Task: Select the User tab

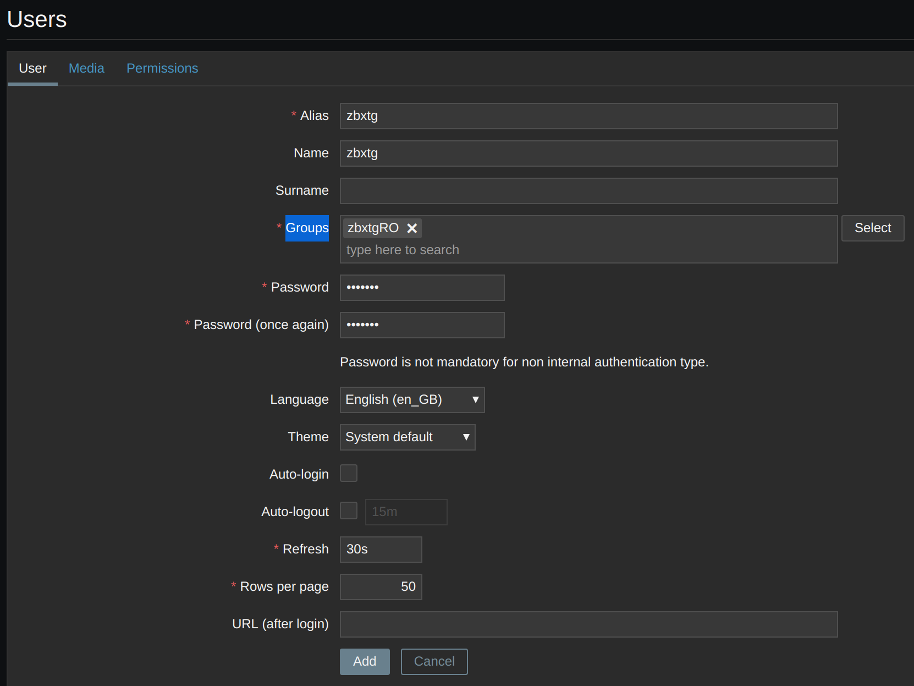Action: pos(32,68)
